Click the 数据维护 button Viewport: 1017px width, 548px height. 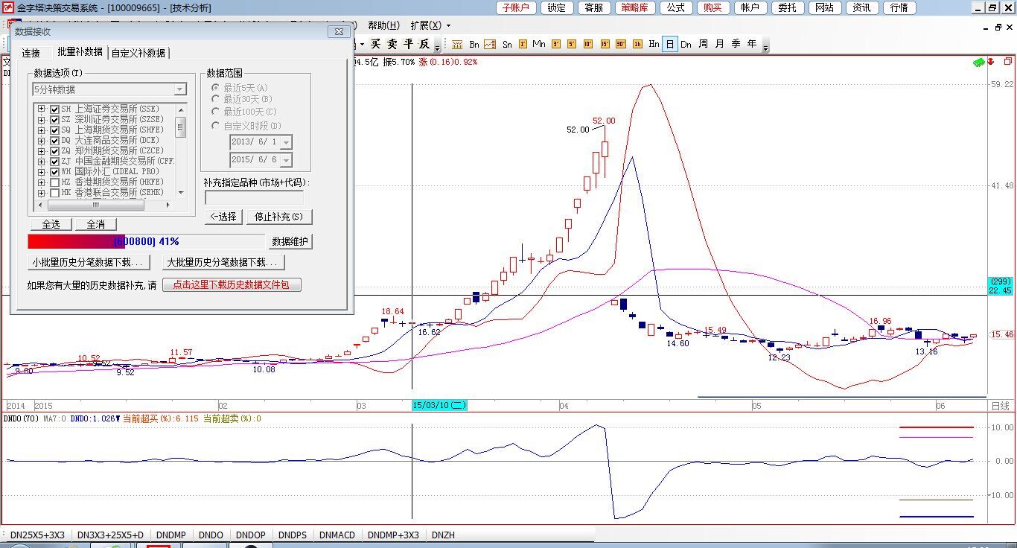coord(290,241)
